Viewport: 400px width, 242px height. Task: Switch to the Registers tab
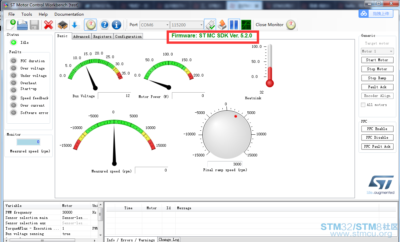coord(102,36)
